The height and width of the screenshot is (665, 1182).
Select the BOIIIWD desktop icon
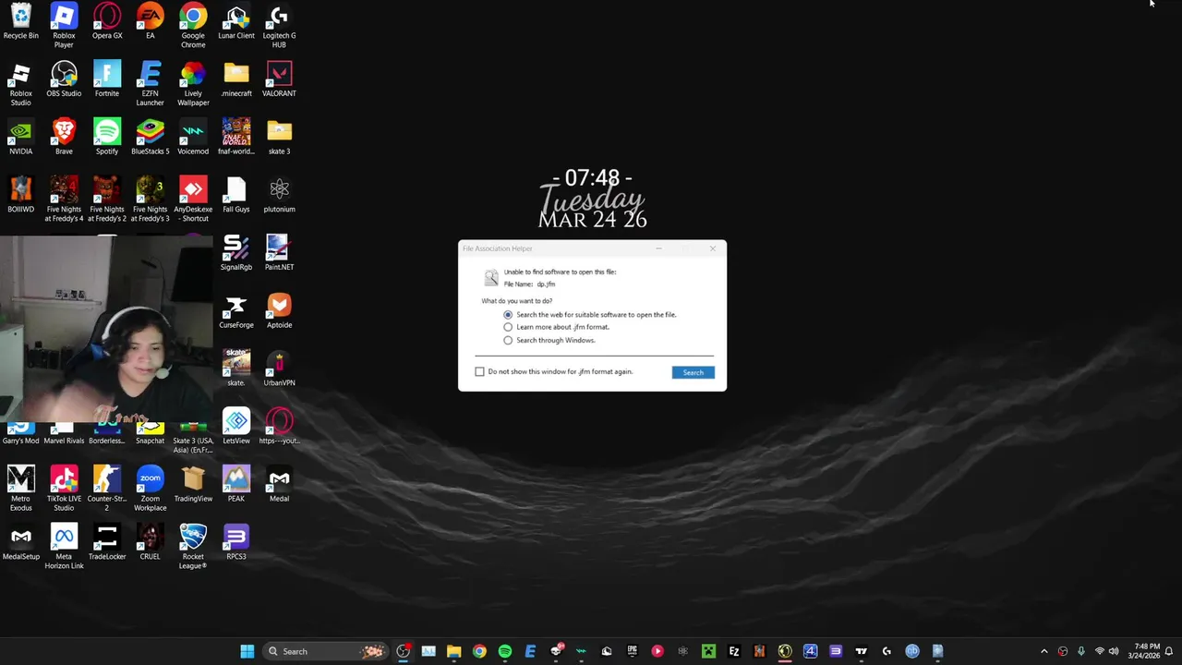pos(20,196)
